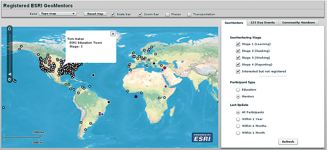This screenshot has height=150, width=327.
Task: Switch to the GIS Day Events tab
Action: (262, 23)
